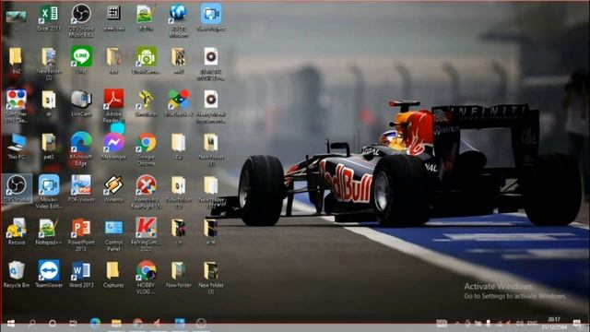Open the notification action center

[x=576, y=324]
